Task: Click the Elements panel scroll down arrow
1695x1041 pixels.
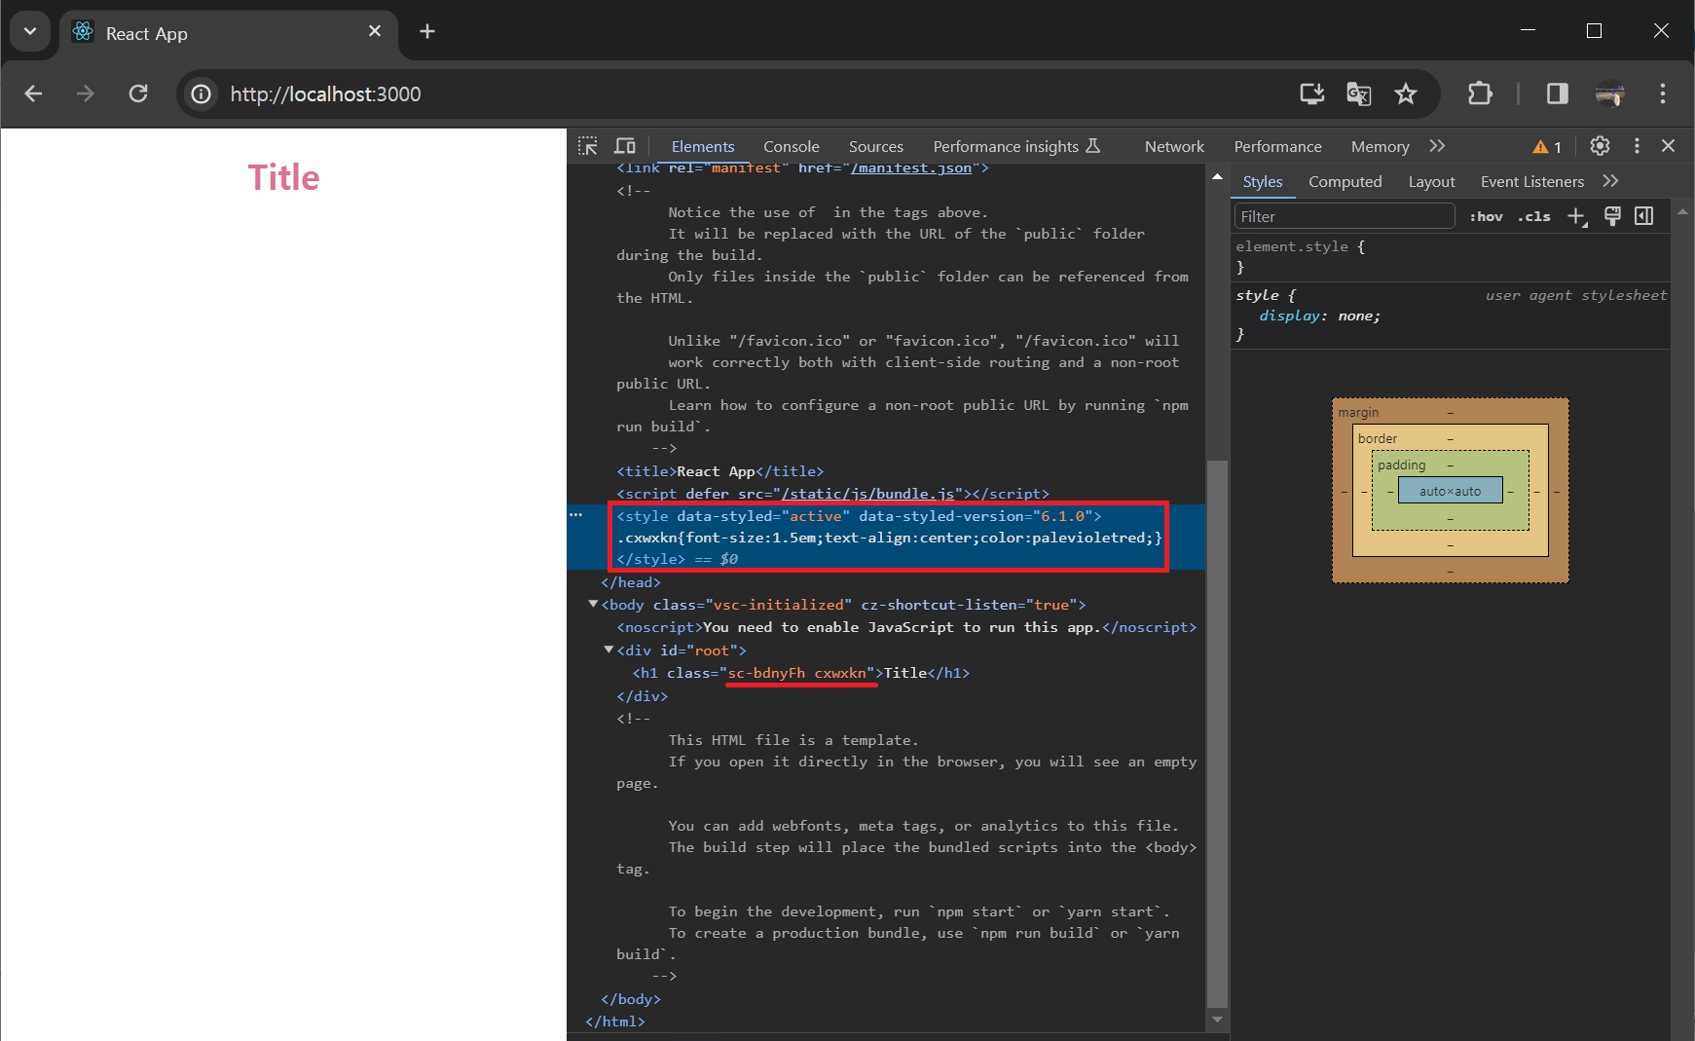Action: tap(1217, 1020)
